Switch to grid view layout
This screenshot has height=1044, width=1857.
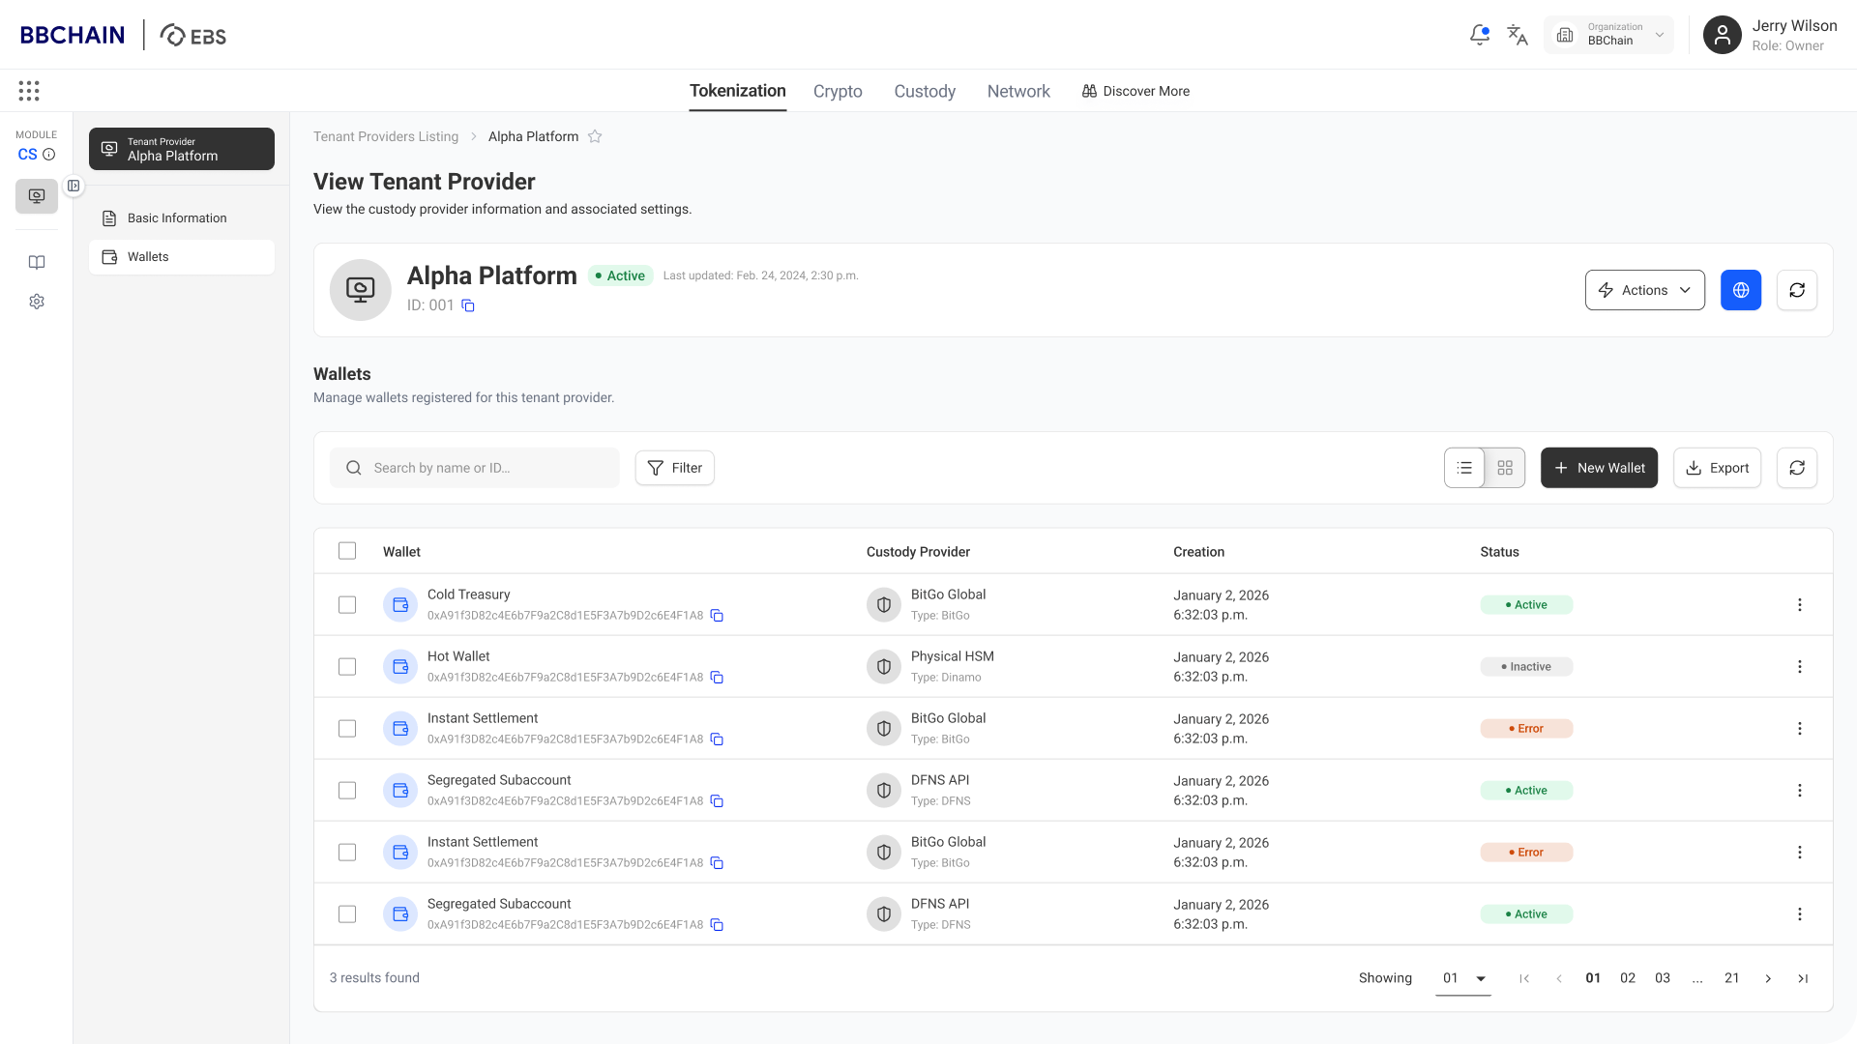[1505, 468]
